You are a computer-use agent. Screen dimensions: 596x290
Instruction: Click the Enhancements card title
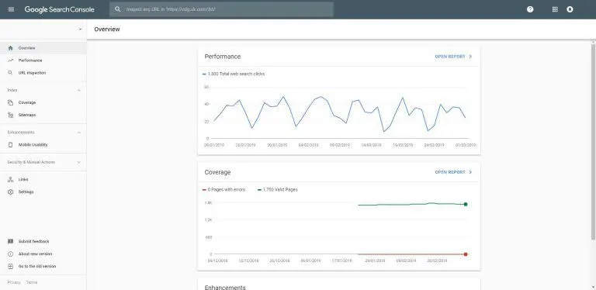(x=225, y=288)
